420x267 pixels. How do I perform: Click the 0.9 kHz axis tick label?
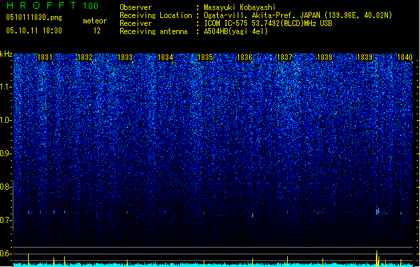pos(5,154)
